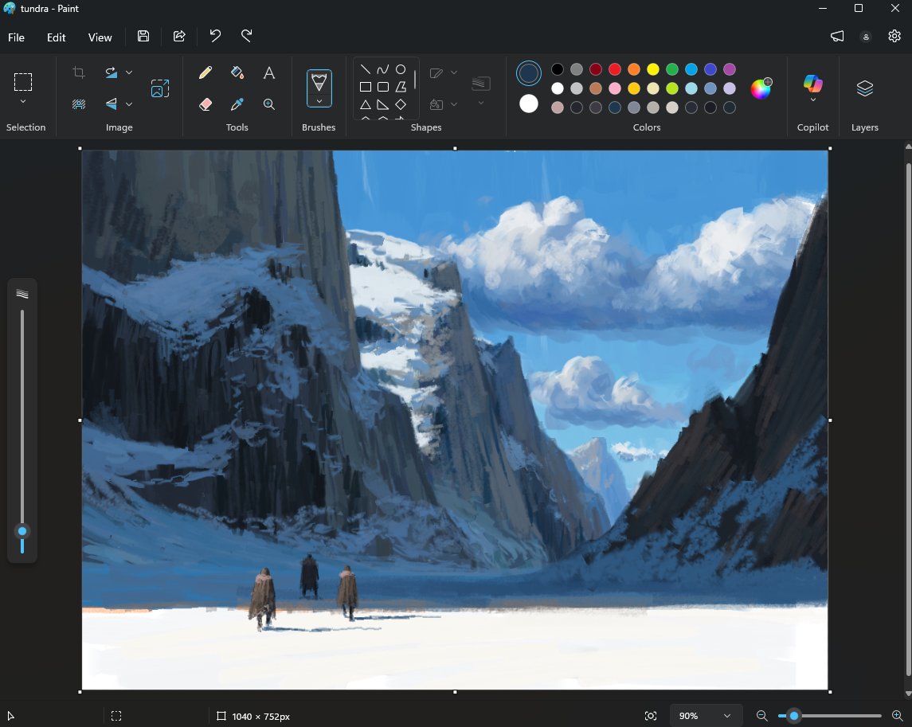The height and width of the screenshot is (727, 912).
Task: Expand the Copilot dropdown chevron
Action: coord(812,100)
